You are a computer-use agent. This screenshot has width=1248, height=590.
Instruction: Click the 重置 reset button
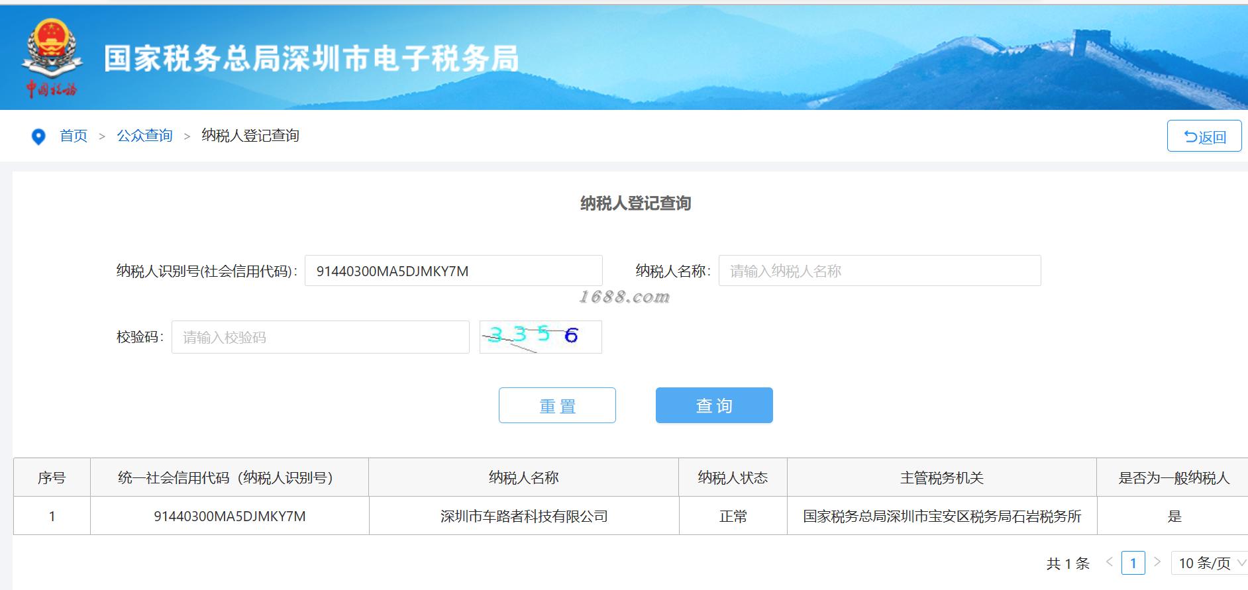click(557, 405)
